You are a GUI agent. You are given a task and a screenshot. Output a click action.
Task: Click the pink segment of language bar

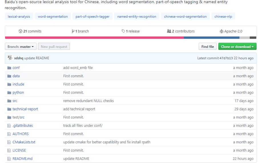94,38
